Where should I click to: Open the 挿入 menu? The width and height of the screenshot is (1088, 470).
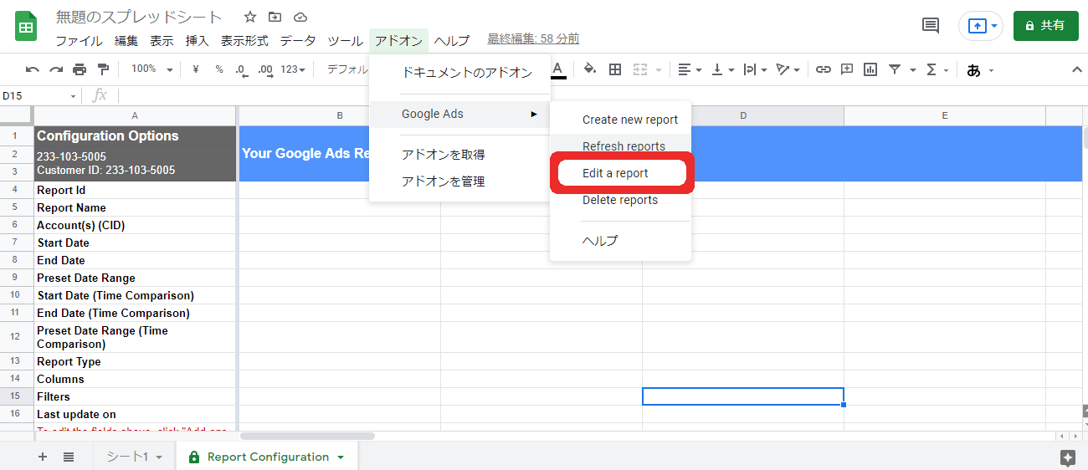(197, 40)
